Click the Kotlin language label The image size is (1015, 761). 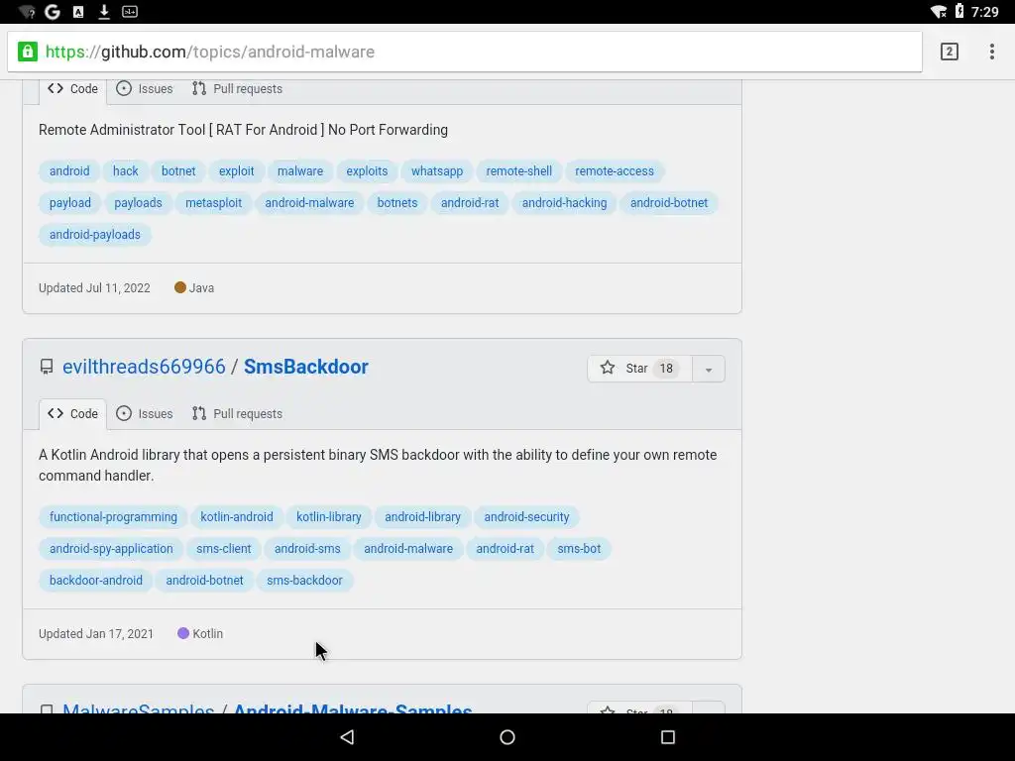(x=208, y=633)
